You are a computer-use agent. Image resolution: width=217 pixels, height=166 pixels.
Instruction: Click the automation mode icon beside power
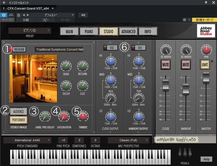point(11,15)
